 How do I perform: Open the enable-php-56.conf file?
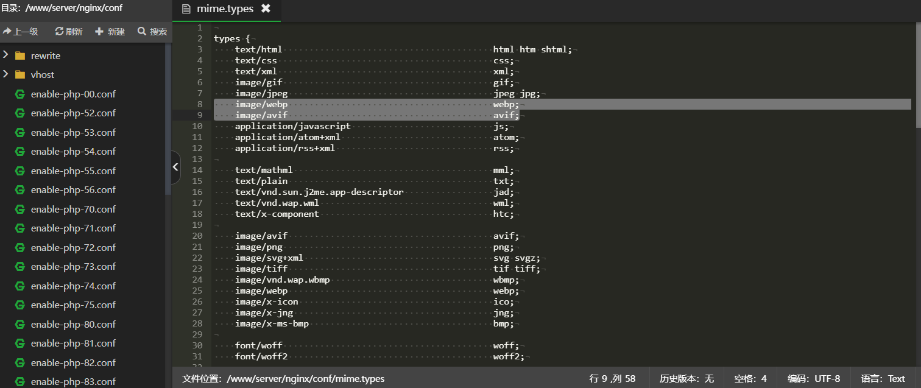click(72, 190)
